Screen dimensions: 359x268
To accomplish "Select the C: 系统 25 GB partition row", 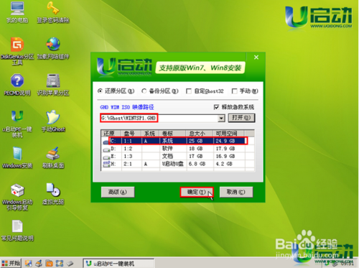I will point(178,141).
